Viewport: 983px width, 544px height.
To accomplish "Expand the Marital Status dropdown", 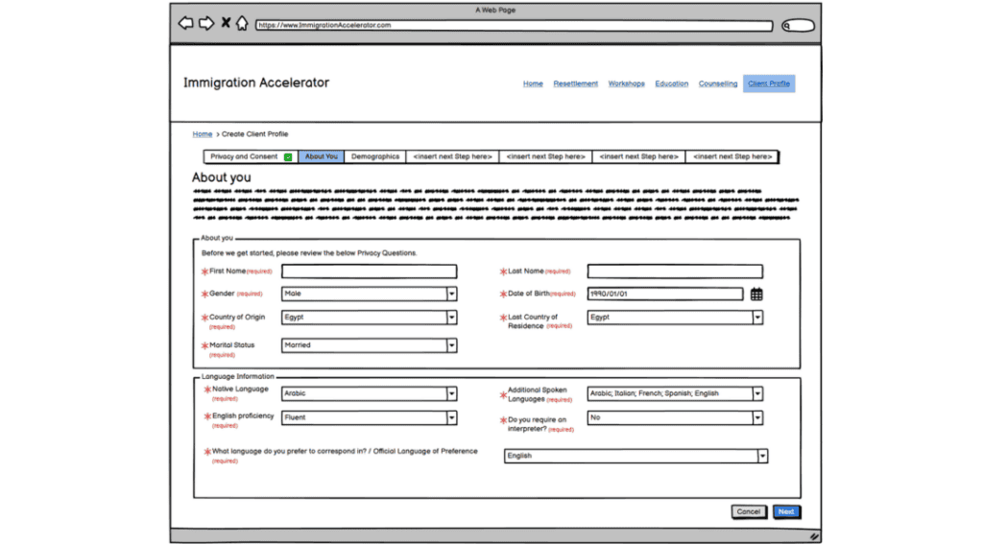I will tap(451, 345).
